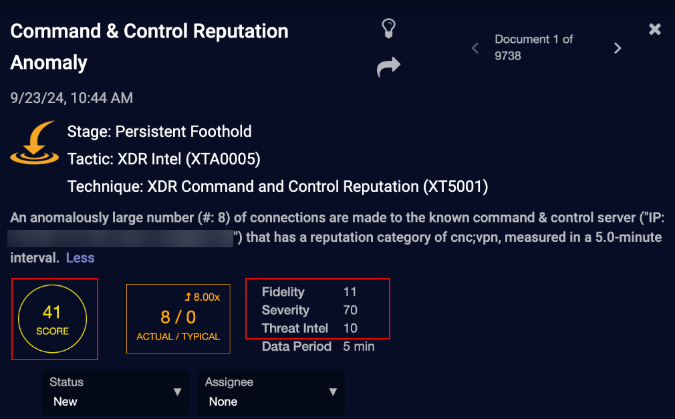Go to the next document

(618, 48)
